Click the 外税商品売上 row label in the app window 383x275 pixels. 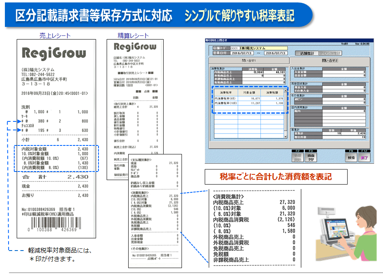coord(228,76)
